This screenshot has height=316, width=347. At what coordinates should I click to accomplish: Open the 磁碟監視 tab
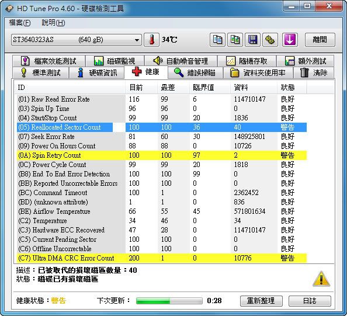click(x=114, y=61)
